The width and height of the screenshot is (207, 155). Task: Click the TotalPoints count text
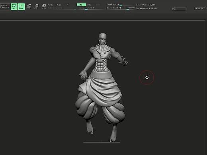146,8
